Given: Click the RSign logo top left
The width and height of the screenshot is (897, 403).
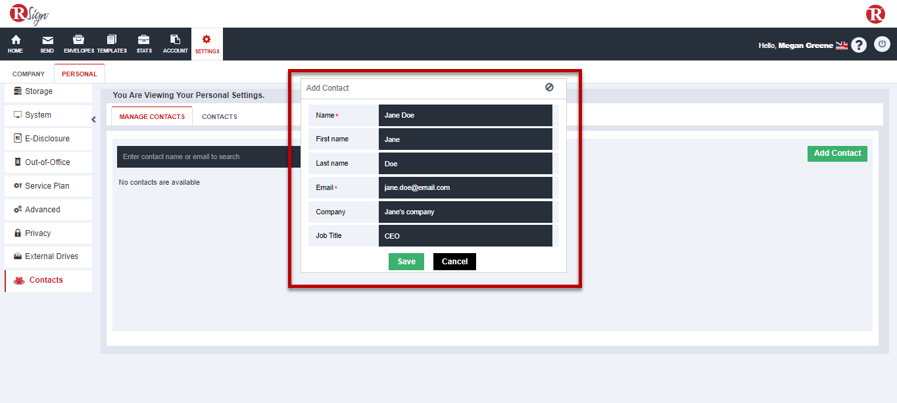Looking at the screenshot, I should 30,14.
